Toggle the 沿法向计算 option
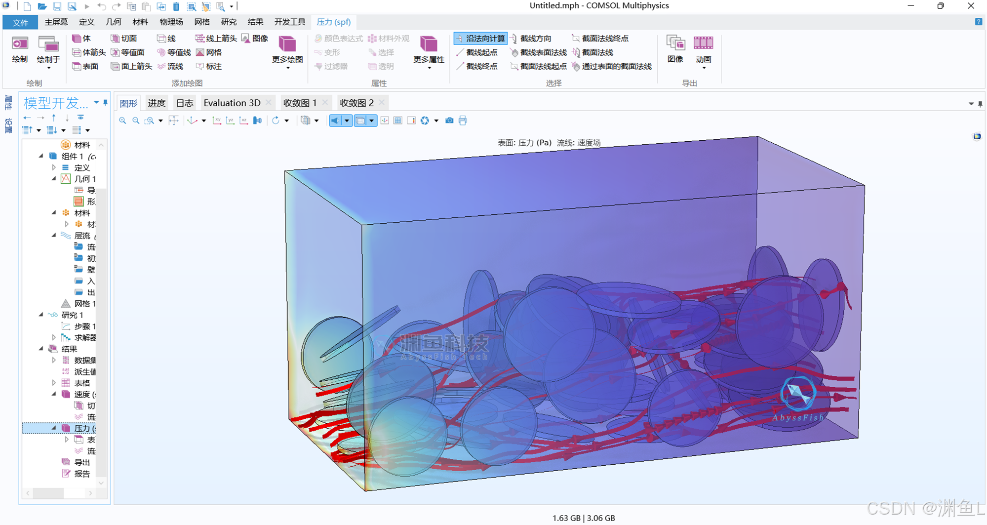This screenshot has height=525, width=987. point(480,38)
